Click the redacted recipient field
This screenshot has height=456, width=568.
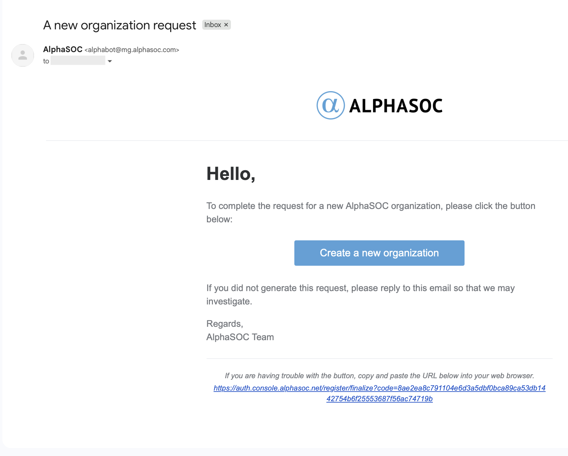[x=78, y=61]
